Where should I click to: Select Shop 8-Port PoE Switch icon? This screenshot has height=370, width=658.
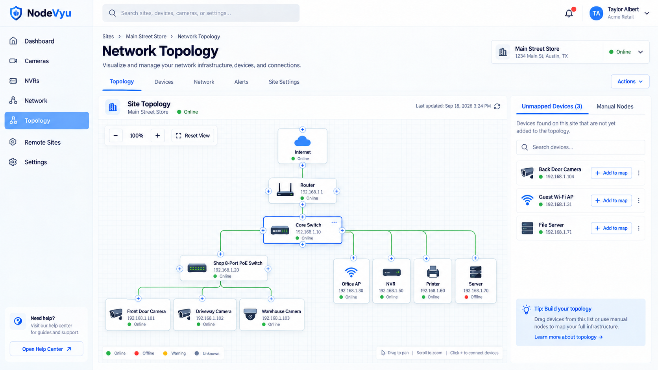[x=197, y=268]
